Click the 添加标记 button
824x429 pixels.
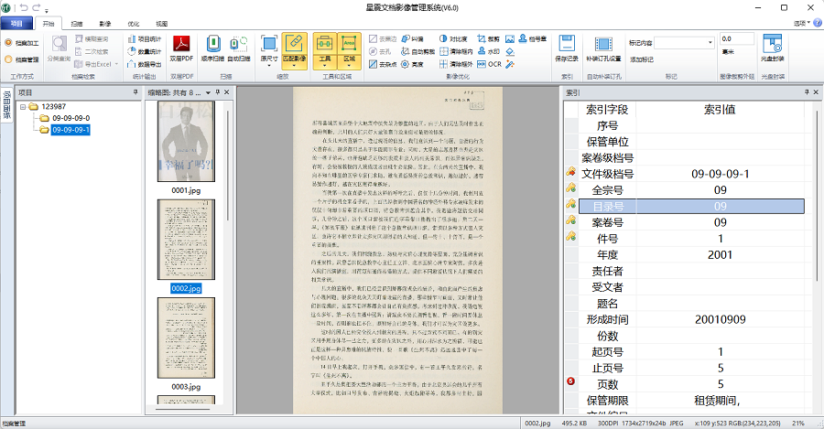coord(642,59)
